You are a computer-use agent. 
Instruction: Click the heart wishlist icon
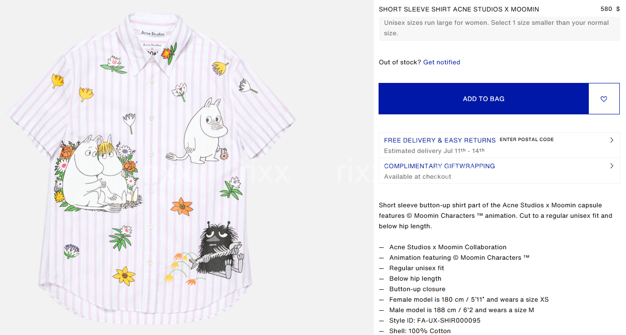click(604, 99)
